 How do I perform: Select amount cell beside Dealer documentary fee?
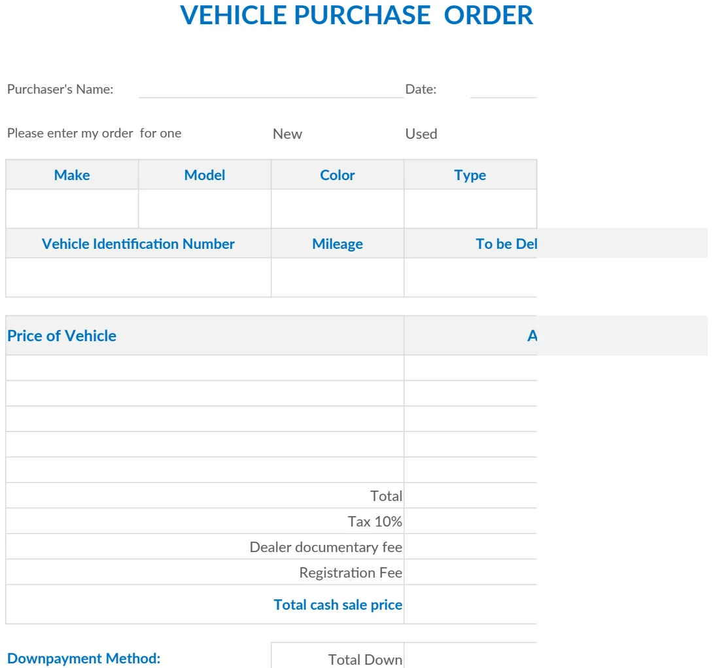click(x=470, y=546)
